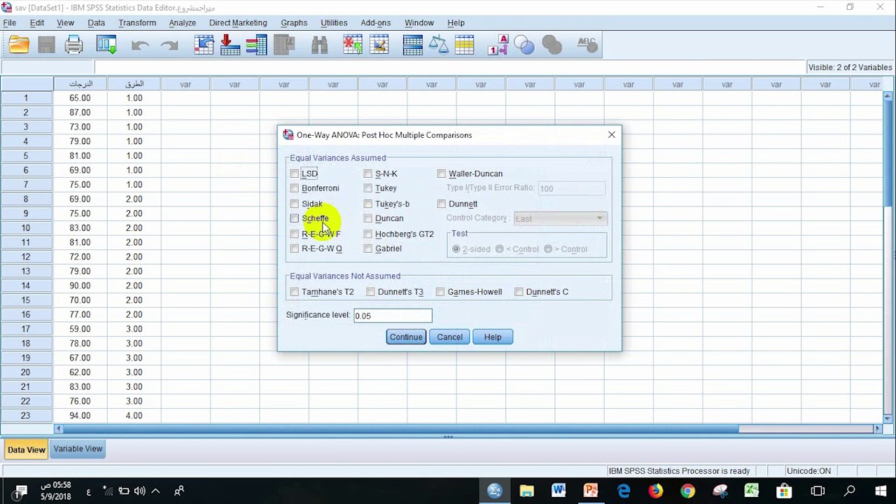This screenshot has width=896, height=504.
Task: Tick the Duncan checkbox
Action: [x=368, y=218]
